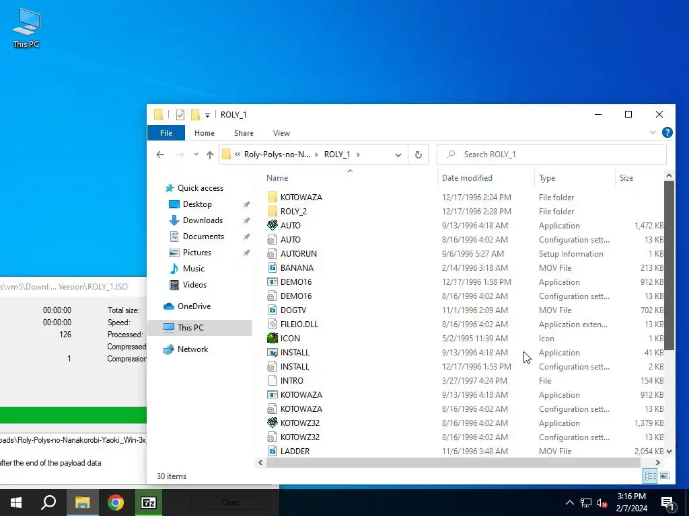Screen dimensions: 689x516
Task: Open the address bar history dropdown
Action: coord(398,155)
